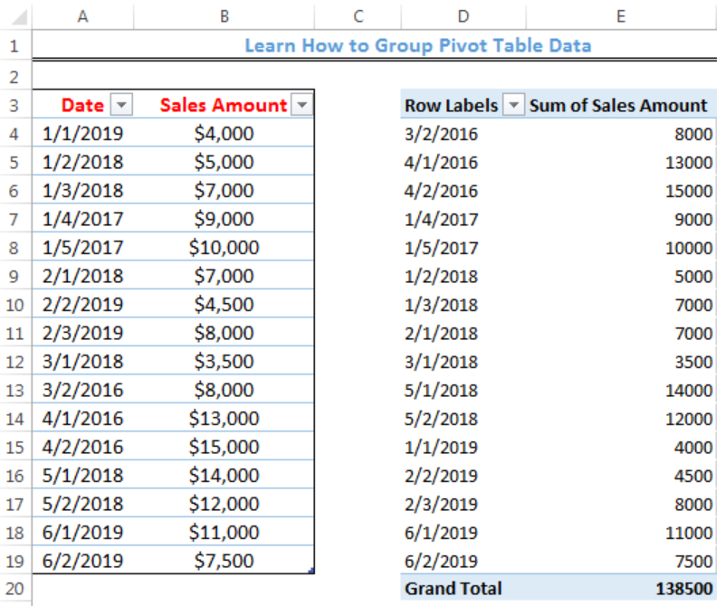Select row number 20

point(14,589)
